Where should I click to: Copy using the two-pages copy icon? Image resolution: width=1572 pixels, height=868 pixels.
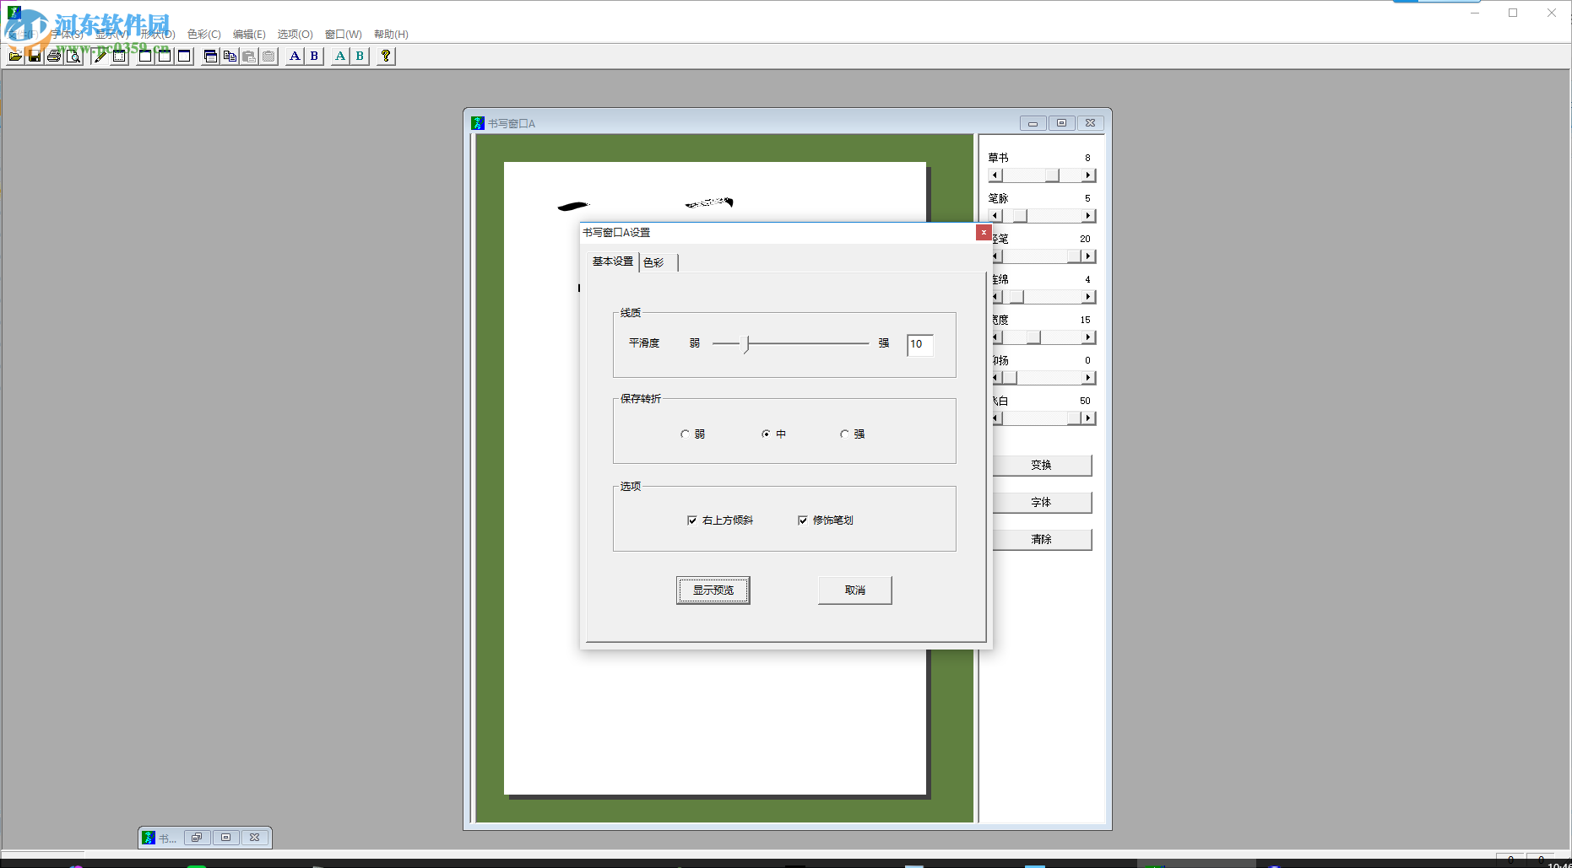click(230, 57)
